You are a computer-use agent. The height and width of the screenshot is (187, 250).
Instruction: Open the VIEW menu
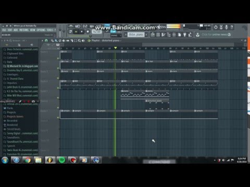[x=32, y=30]
